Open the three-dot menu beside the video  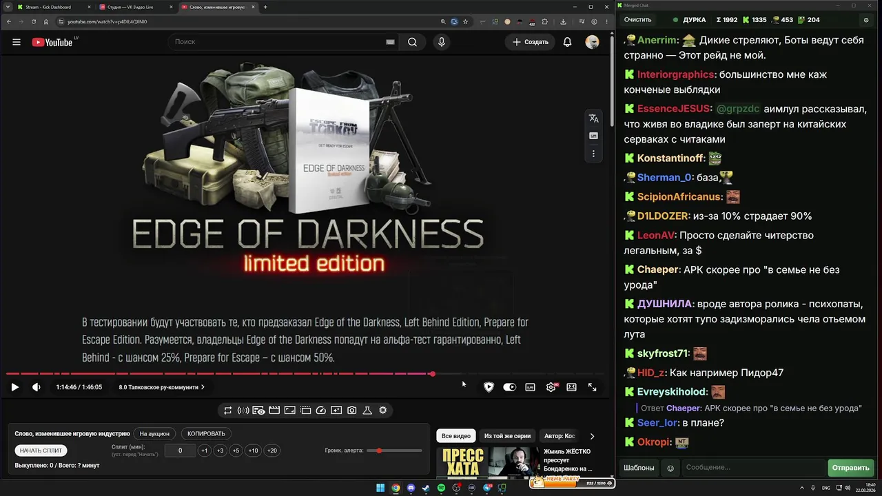point(593,154)
